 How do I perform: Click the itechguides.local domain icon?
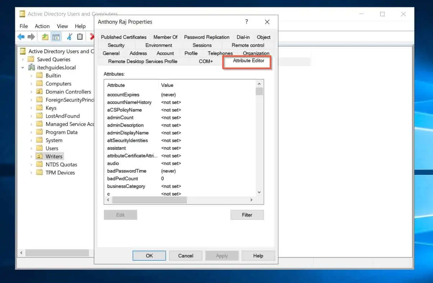(31, 68)
